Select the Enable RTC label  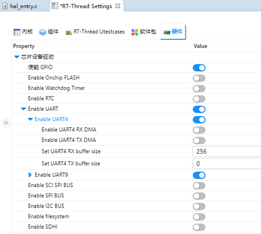(41, 98)
